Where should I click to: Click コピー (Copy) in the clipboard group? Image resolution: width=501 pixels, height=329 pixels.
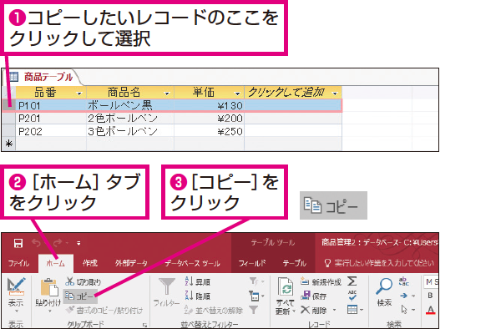(x=79, y=296)
